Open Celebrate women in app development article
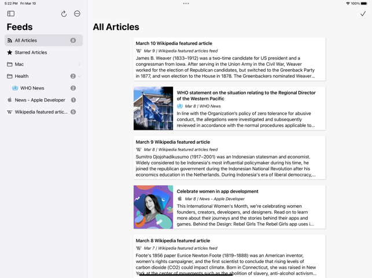This screenshot has height=278, width=372. [x=230, y=207]
